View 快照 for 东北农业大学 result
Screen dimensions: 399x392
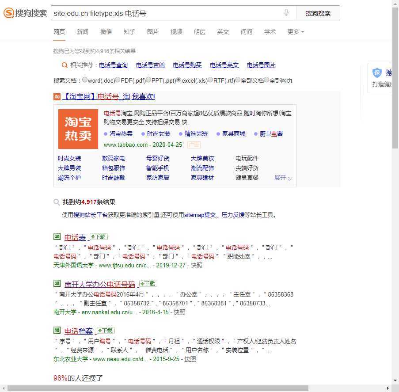(x=190, y=359)
